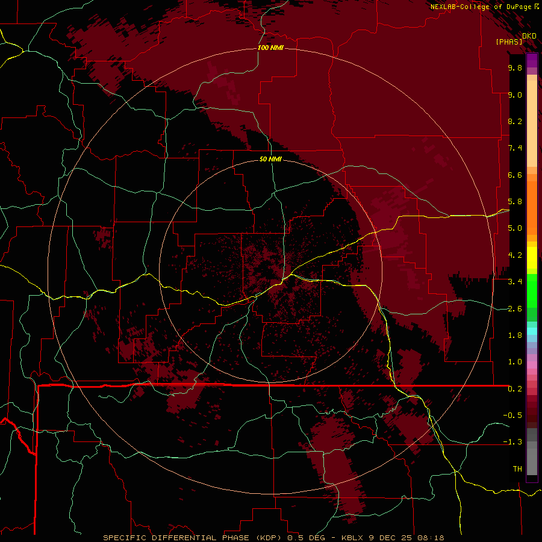The height and width of the screenshot is (542, 542).
Task: Click the 3.4 value on the color scale
Action: click(515, 282)
